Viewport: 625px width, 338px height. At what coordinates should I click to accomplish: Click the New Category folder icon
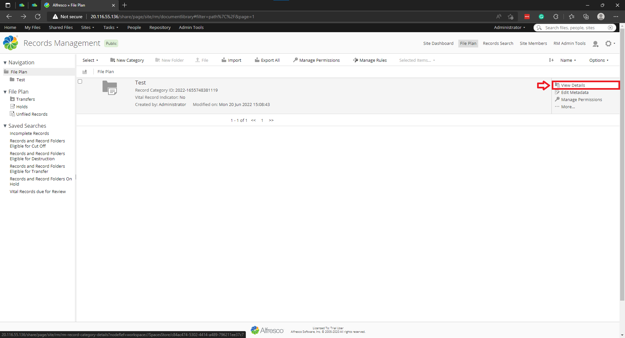(113, 60)
